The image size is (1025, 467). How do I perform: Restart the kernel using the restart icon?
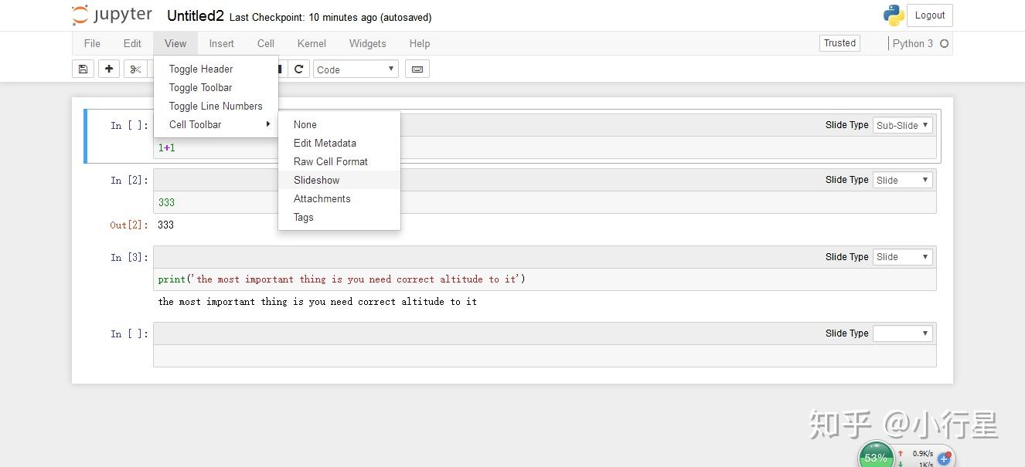(298, 69)
